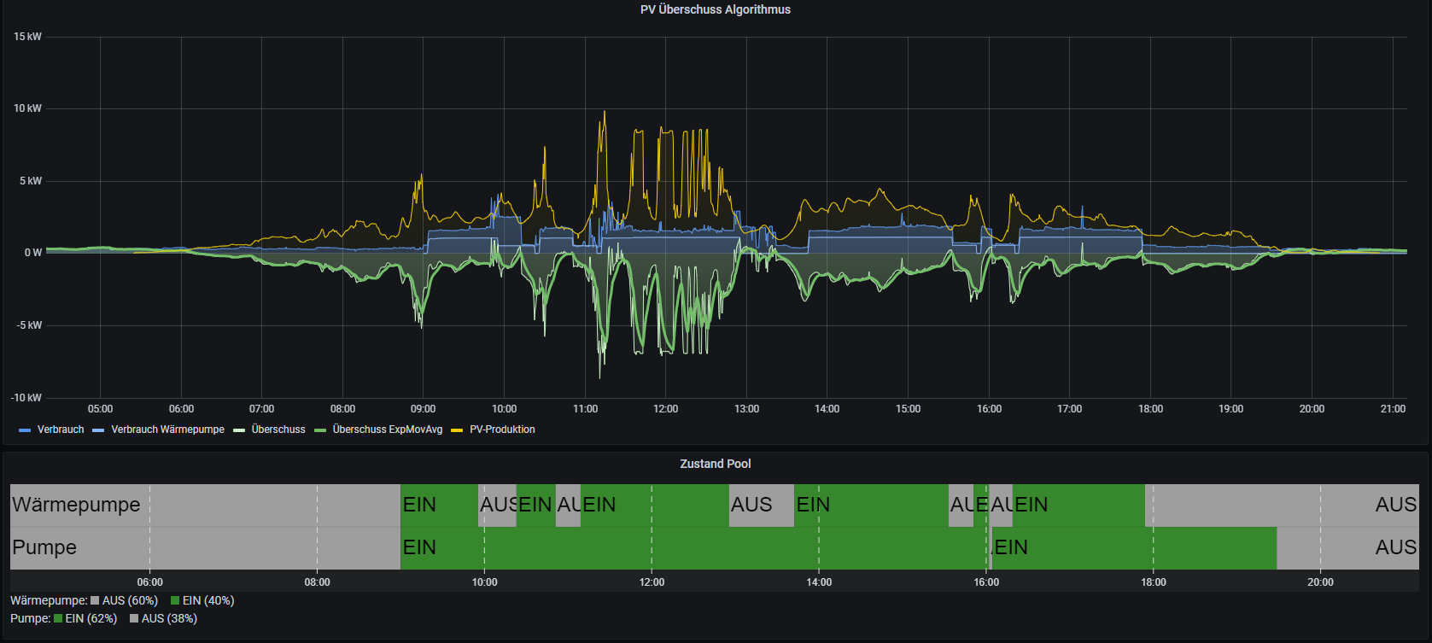Toggle the PV-Produktion series legend label
This screenshot has height=643, width=1432.
502,430
